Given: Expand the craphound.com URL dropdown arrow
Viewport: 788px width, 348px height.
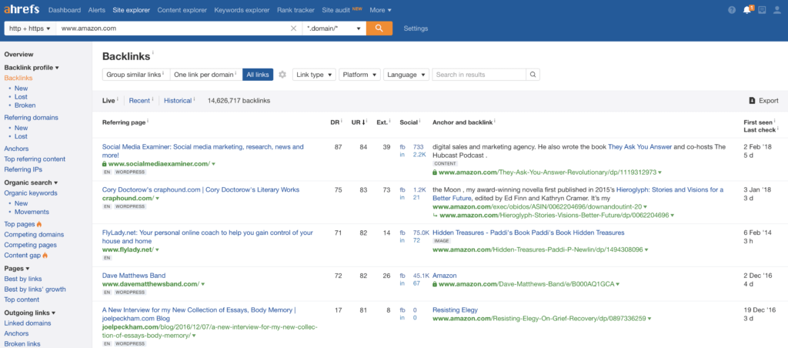Looking at the screenshot, I should point(157,199).
